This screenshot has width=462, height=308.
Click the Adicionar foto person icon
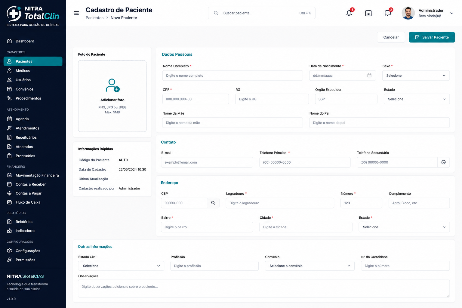pyautogui.click(x=112, y=85)
